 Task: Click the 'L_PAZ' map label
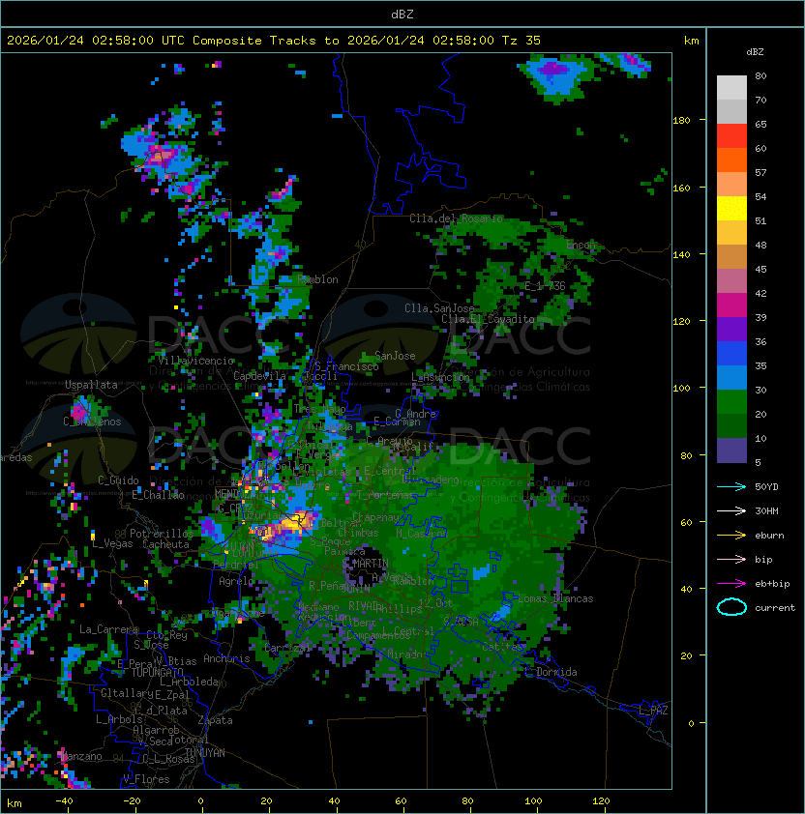653,711
